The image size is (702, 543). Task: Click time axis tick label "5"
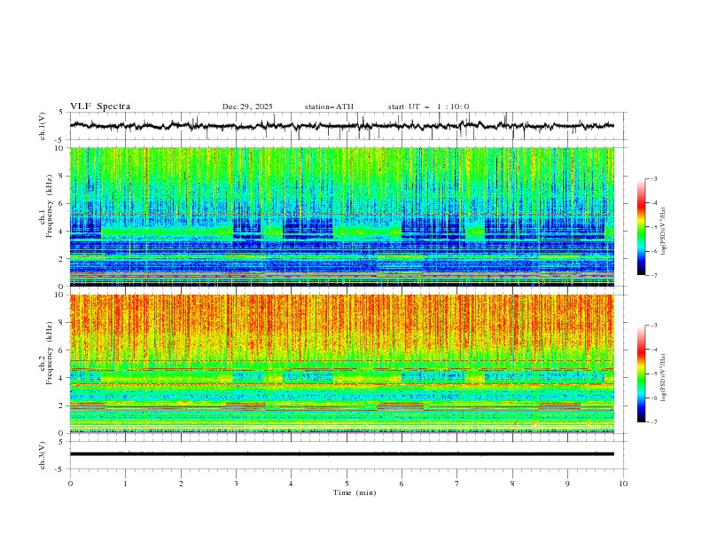[x=347, y=484]
